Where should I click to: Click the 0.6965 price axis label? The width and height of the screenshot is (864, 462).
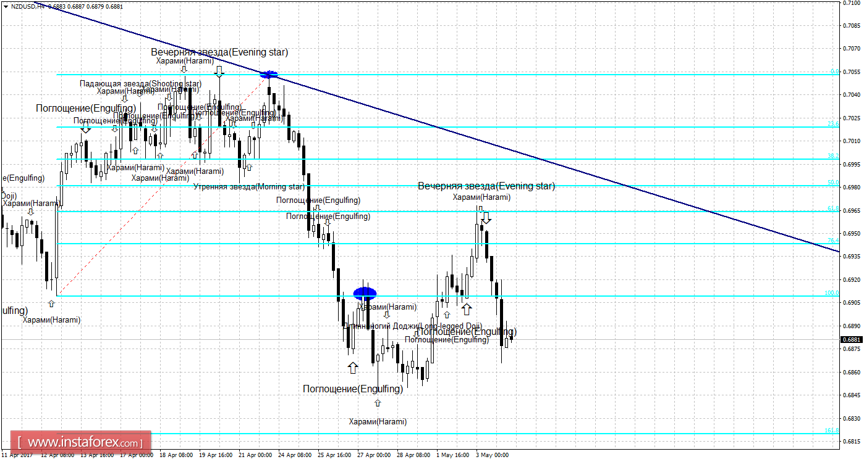coord(852,210)
